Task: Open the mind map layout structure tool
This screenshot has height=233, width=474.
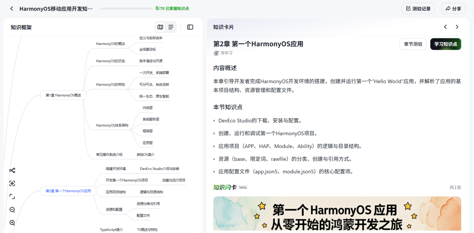Action: (12, 171)
